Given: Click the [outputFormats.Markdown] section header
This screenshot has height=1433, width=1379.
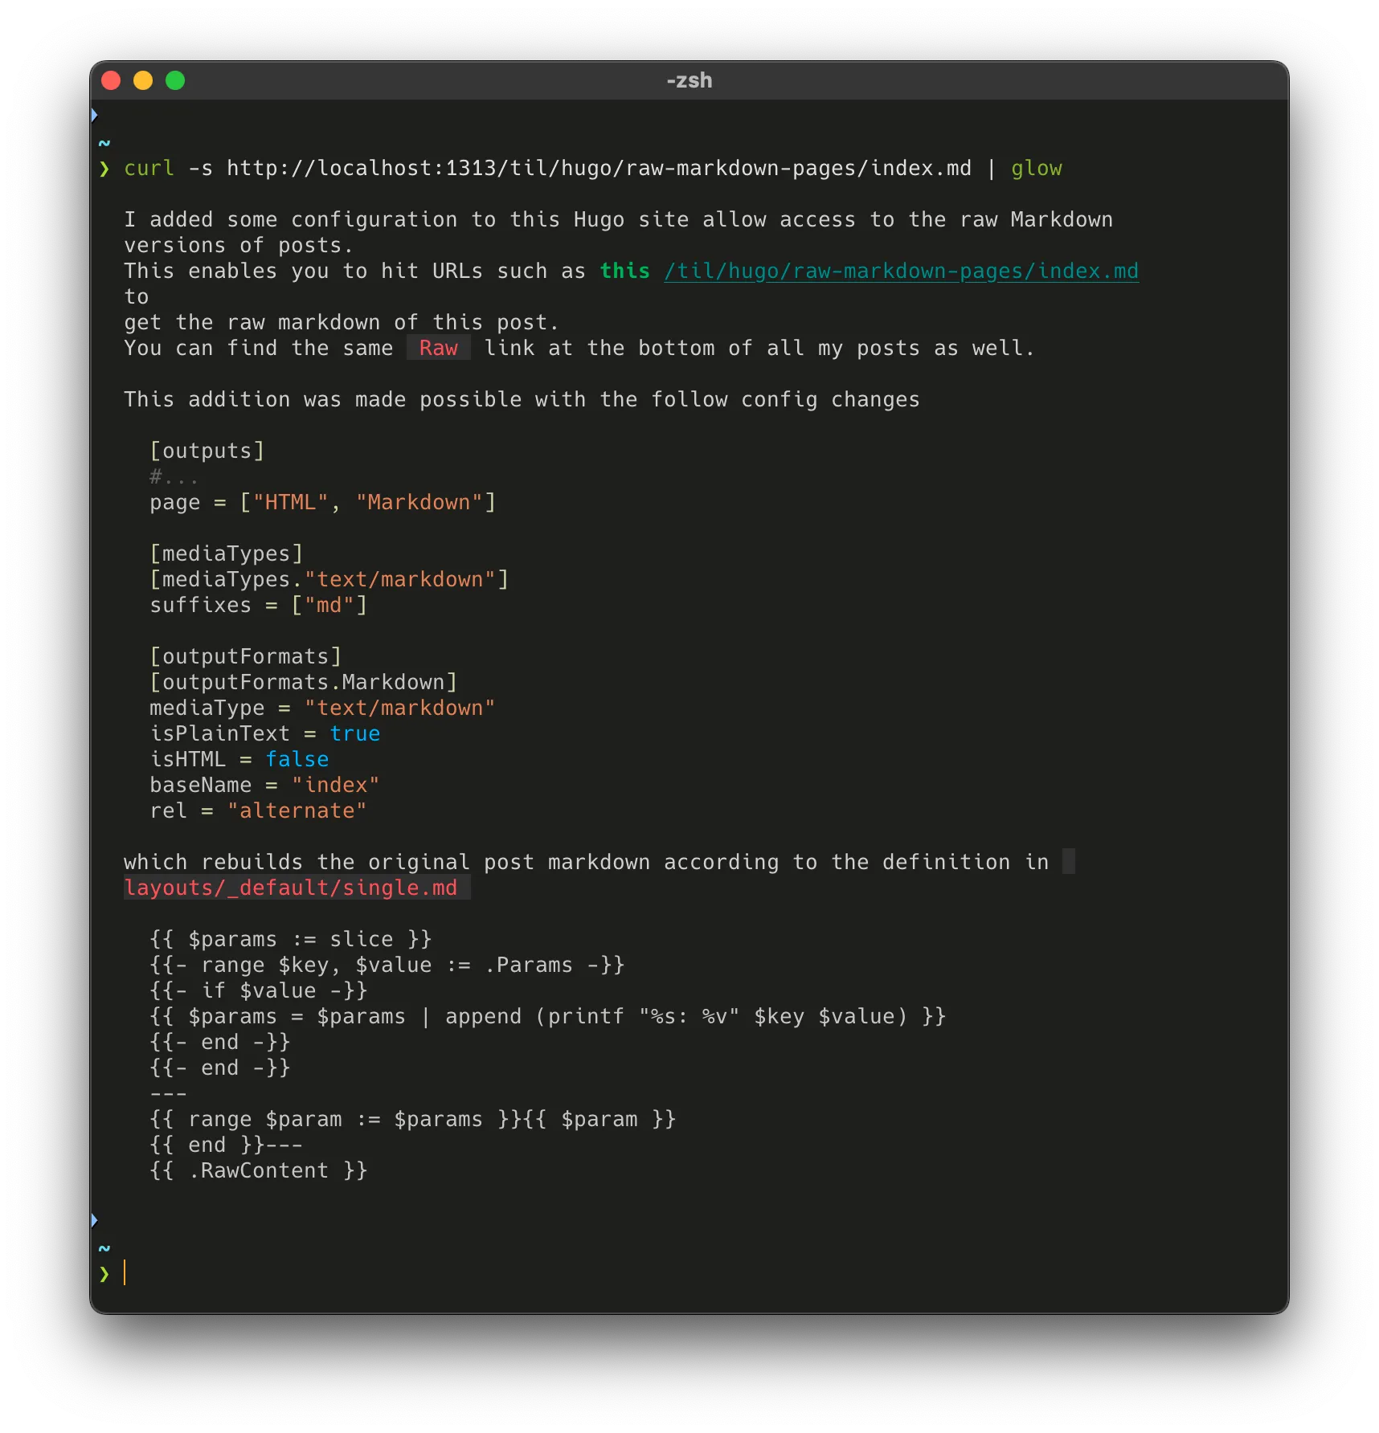Looking at the screenshot, I should (x=304, y=682).
